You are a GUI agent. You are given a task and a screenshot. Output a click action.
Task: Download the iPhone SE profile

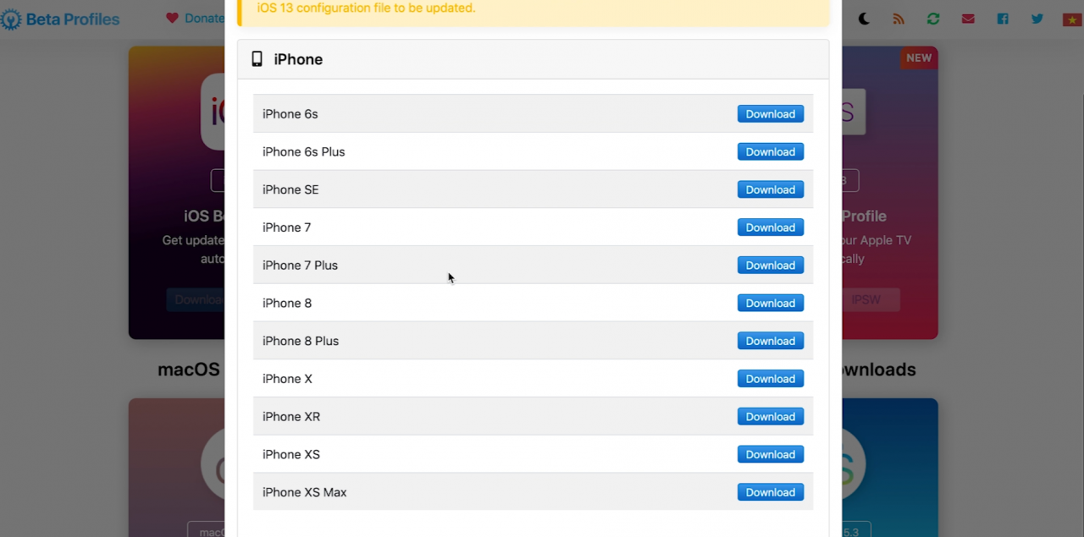coord(771,189)
